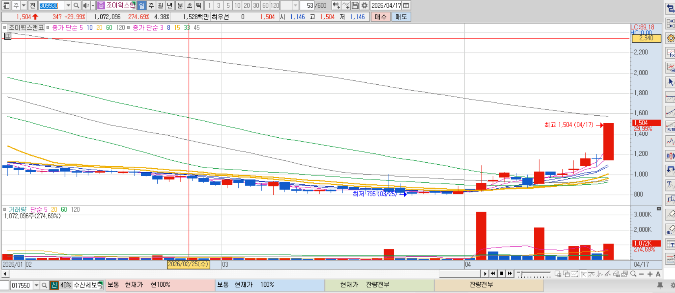Toggle the 조이웍스앤코 price series marker

[5, 27]
